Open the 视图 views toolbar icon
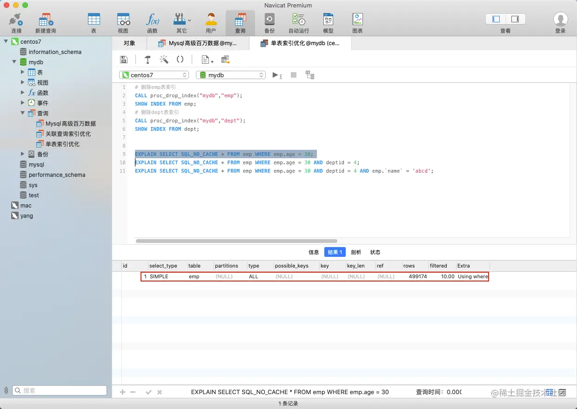The image size is (577, 409). coord(123,20)
